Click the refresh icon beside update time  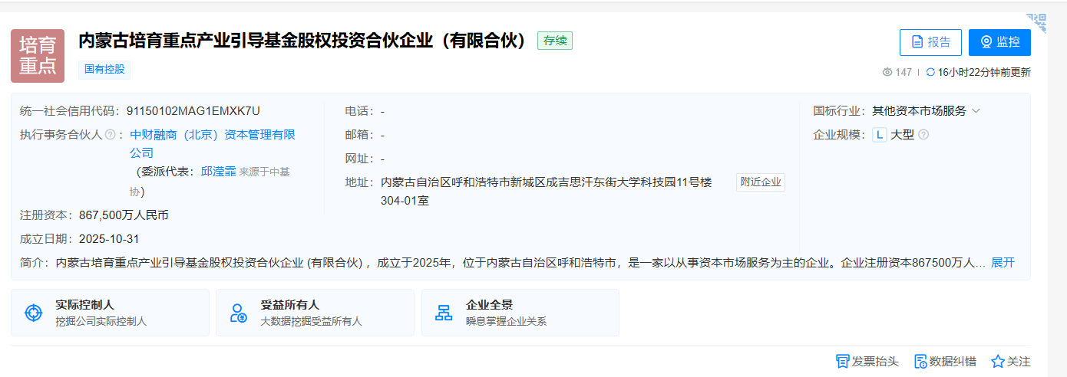tap(930, 72)
